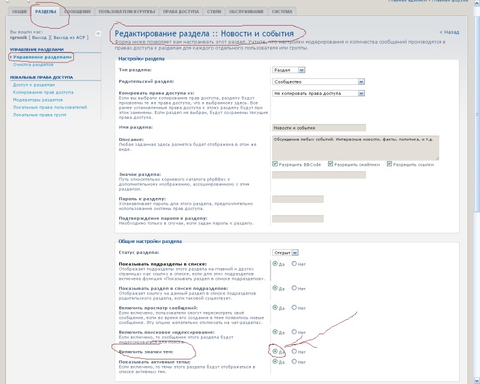Click the « Назад link

coord(449,32)
